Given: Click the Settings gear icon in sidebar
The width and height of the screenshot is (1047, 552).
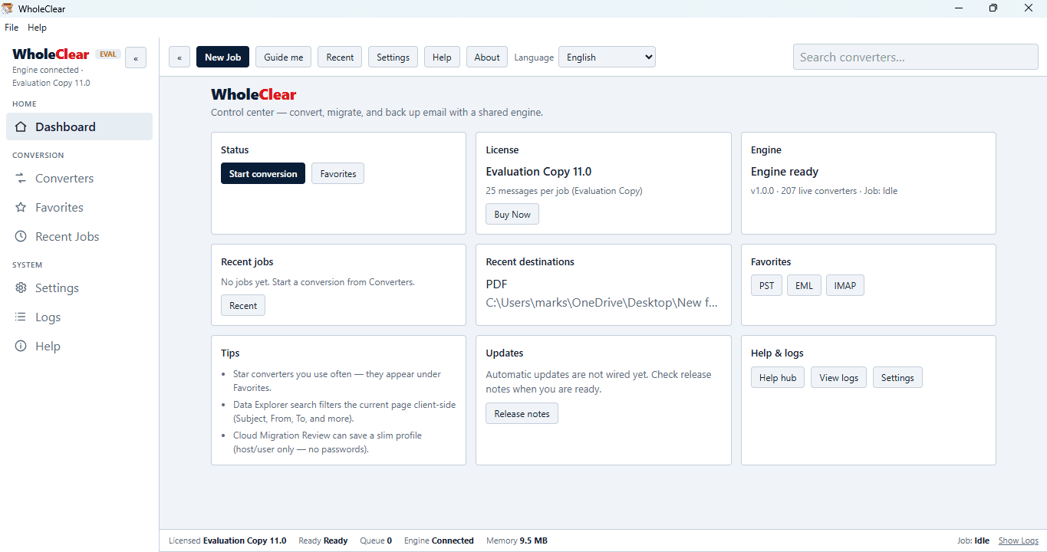Looking at the screenshot, I should click(x=21, y=287).
